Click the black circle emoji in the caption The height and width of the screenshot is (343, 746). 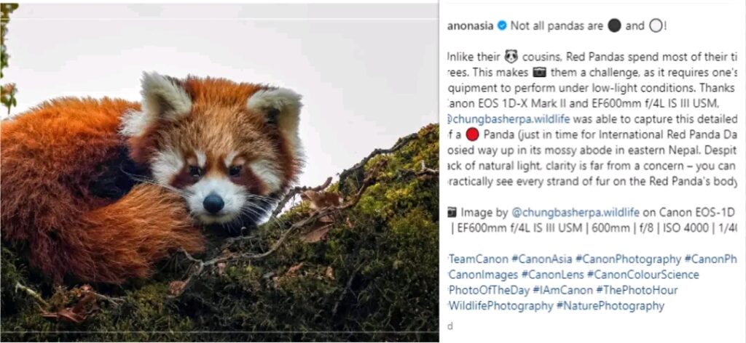click(x=614, y=26)
